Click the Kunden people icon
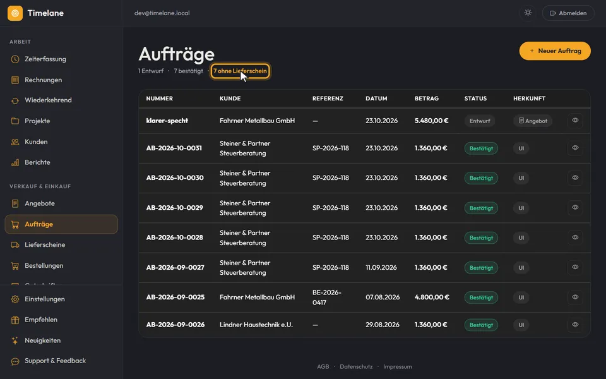606x379 pixels. 15,142
